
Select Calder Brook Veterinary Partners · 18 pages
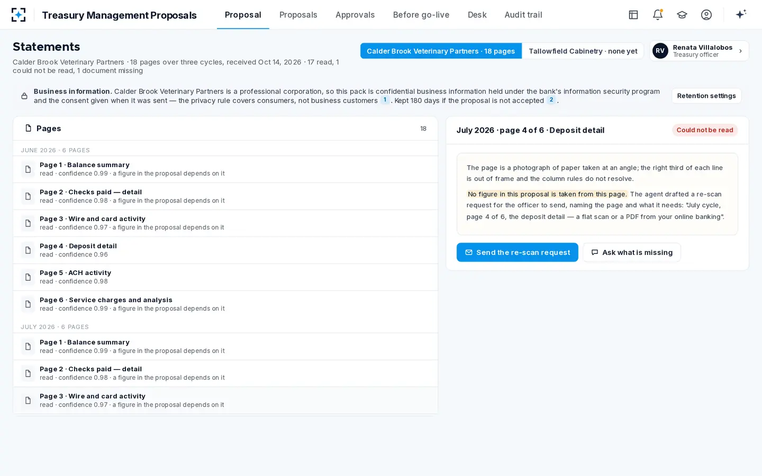[x=441, y=51]
